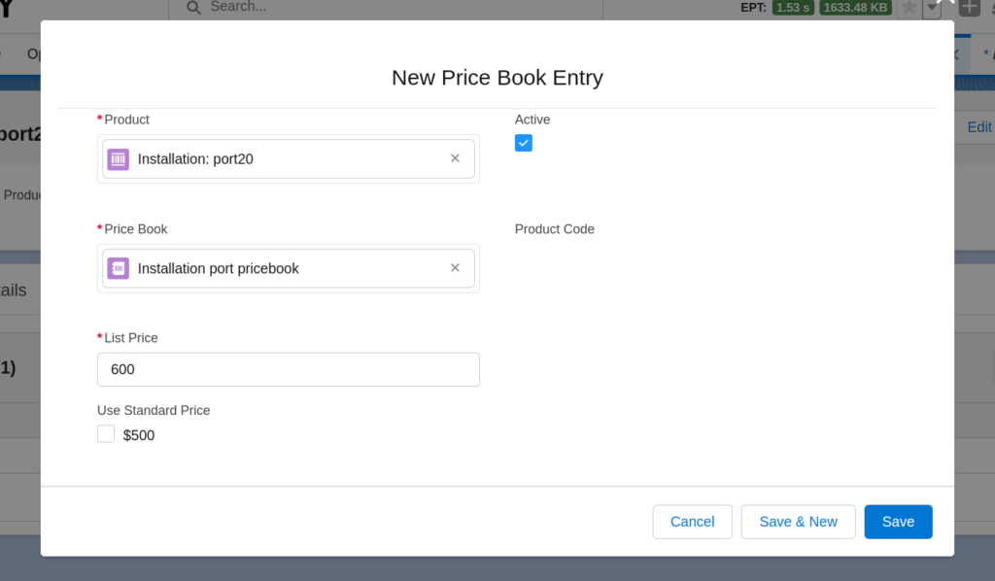This screenshot has height=581, width=995.
Task: Click inside the List Price input showing 600
Action: pyautogui.click(x=288, y=369)
